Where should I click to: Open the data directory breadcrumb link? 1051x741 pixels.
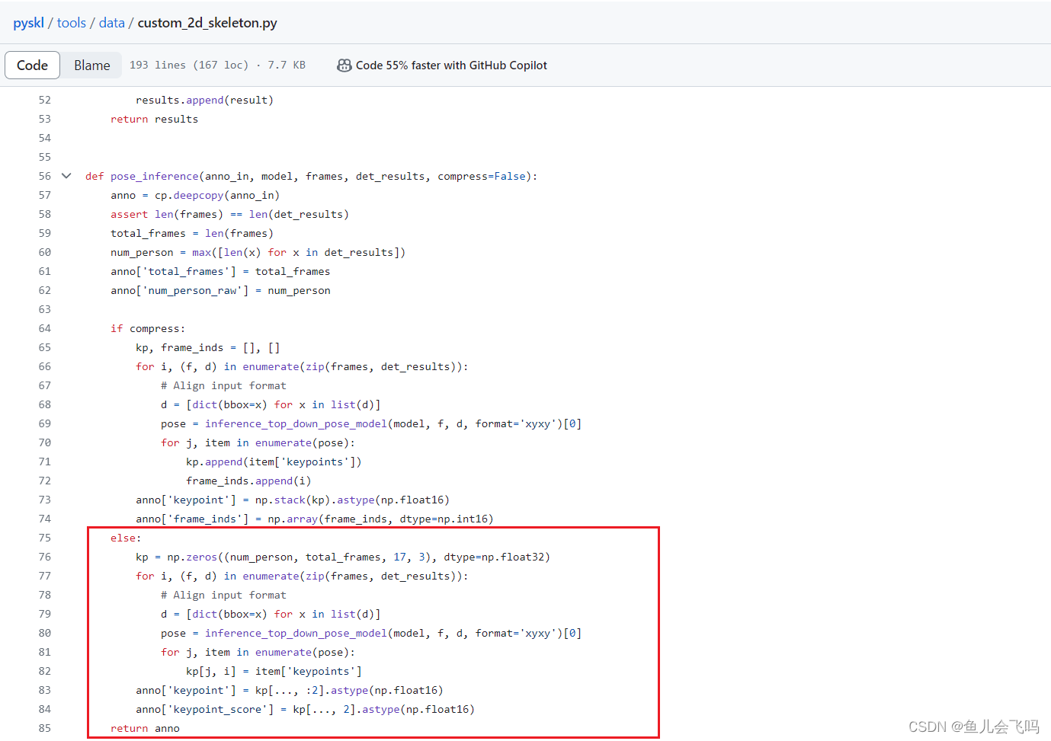[x=111, y=22]
